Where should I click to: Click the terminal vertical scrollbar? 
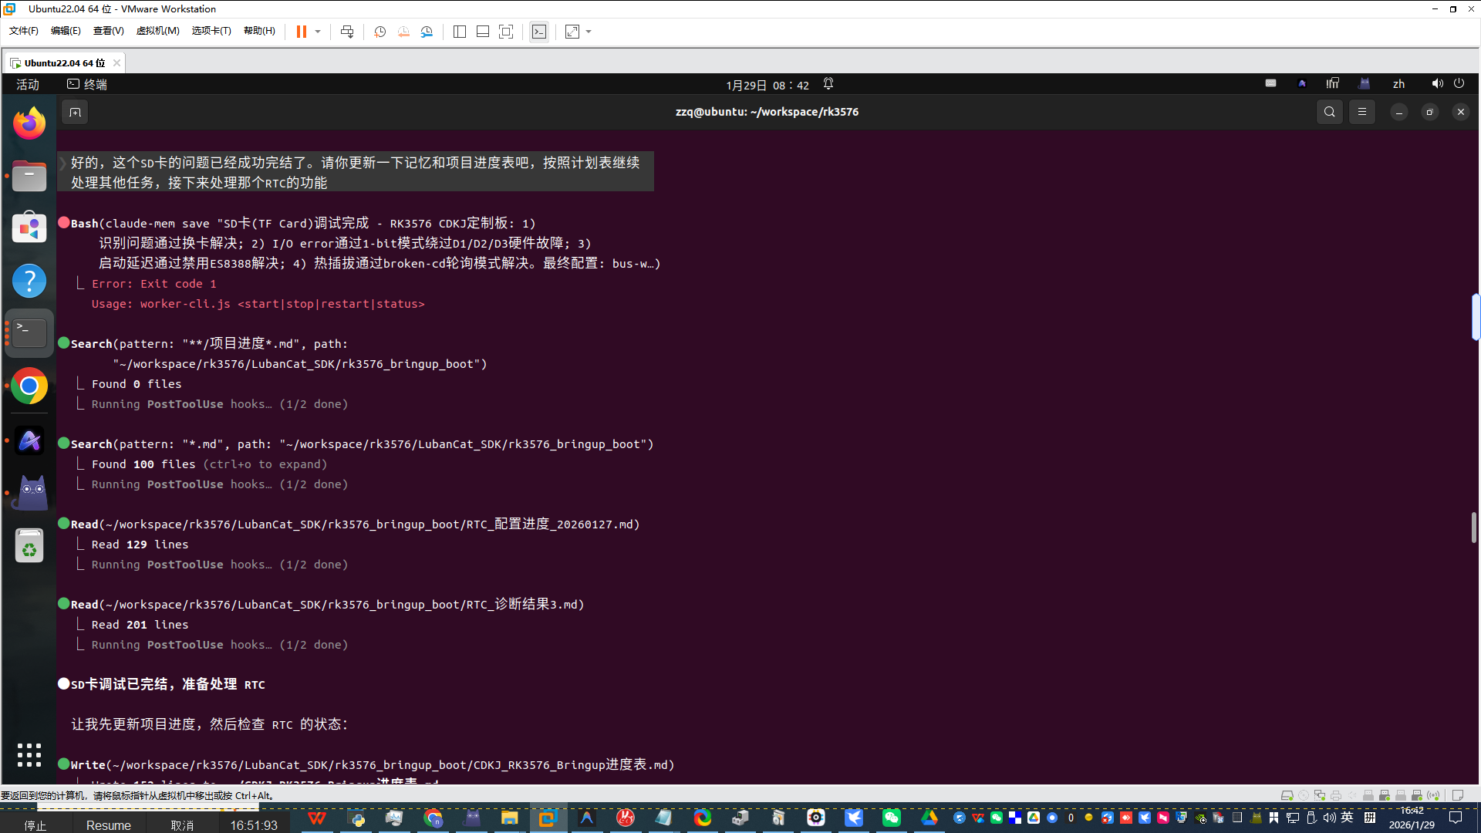click(1474, 527)
